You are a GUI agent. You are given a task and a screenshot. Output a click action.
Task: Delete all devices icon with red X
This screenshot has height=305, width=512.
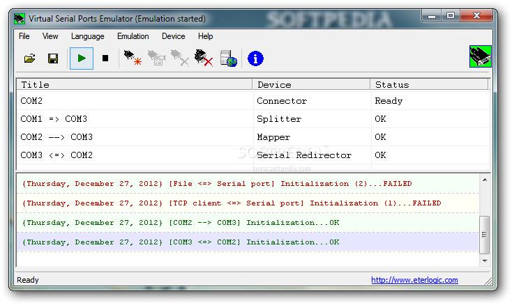204,58
